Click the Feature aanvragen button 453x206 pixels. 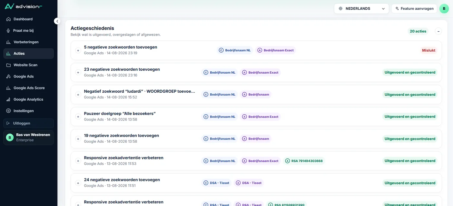[414, 9]
